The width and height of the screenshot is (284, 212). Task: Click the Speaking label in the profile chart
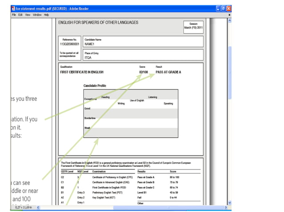tap(168, 103)
